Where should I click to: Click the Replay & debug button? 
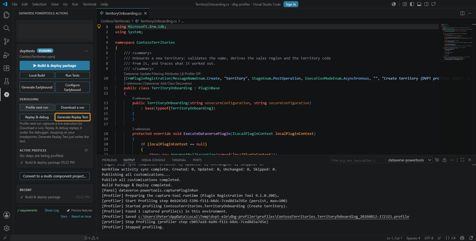coord(37,117)
